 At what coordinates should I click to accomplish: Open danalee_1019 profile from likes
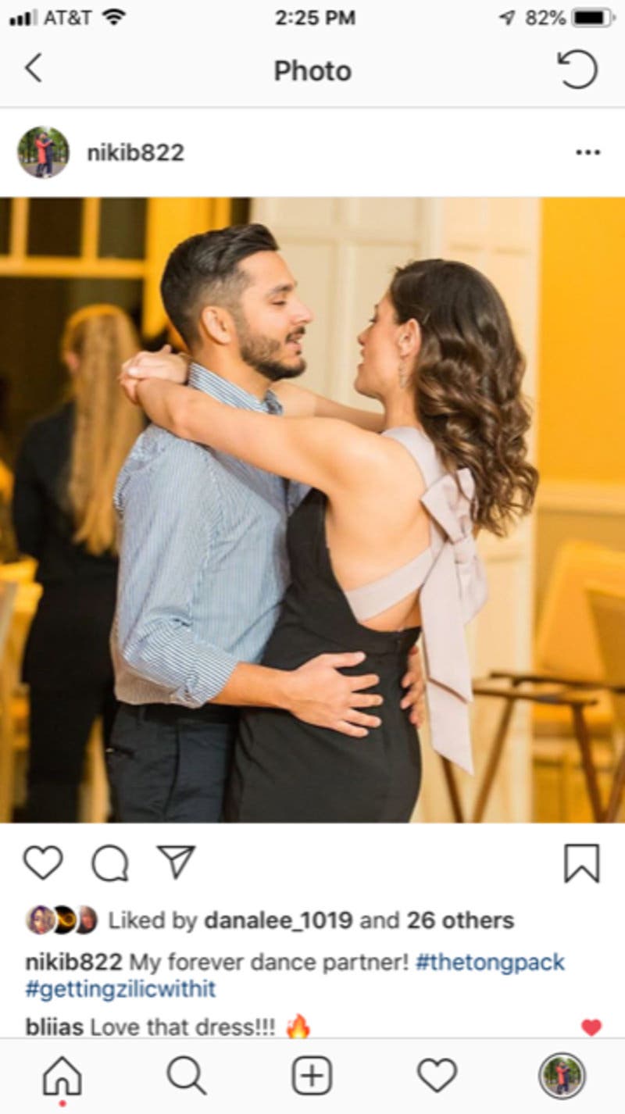(x=277, y=921)
